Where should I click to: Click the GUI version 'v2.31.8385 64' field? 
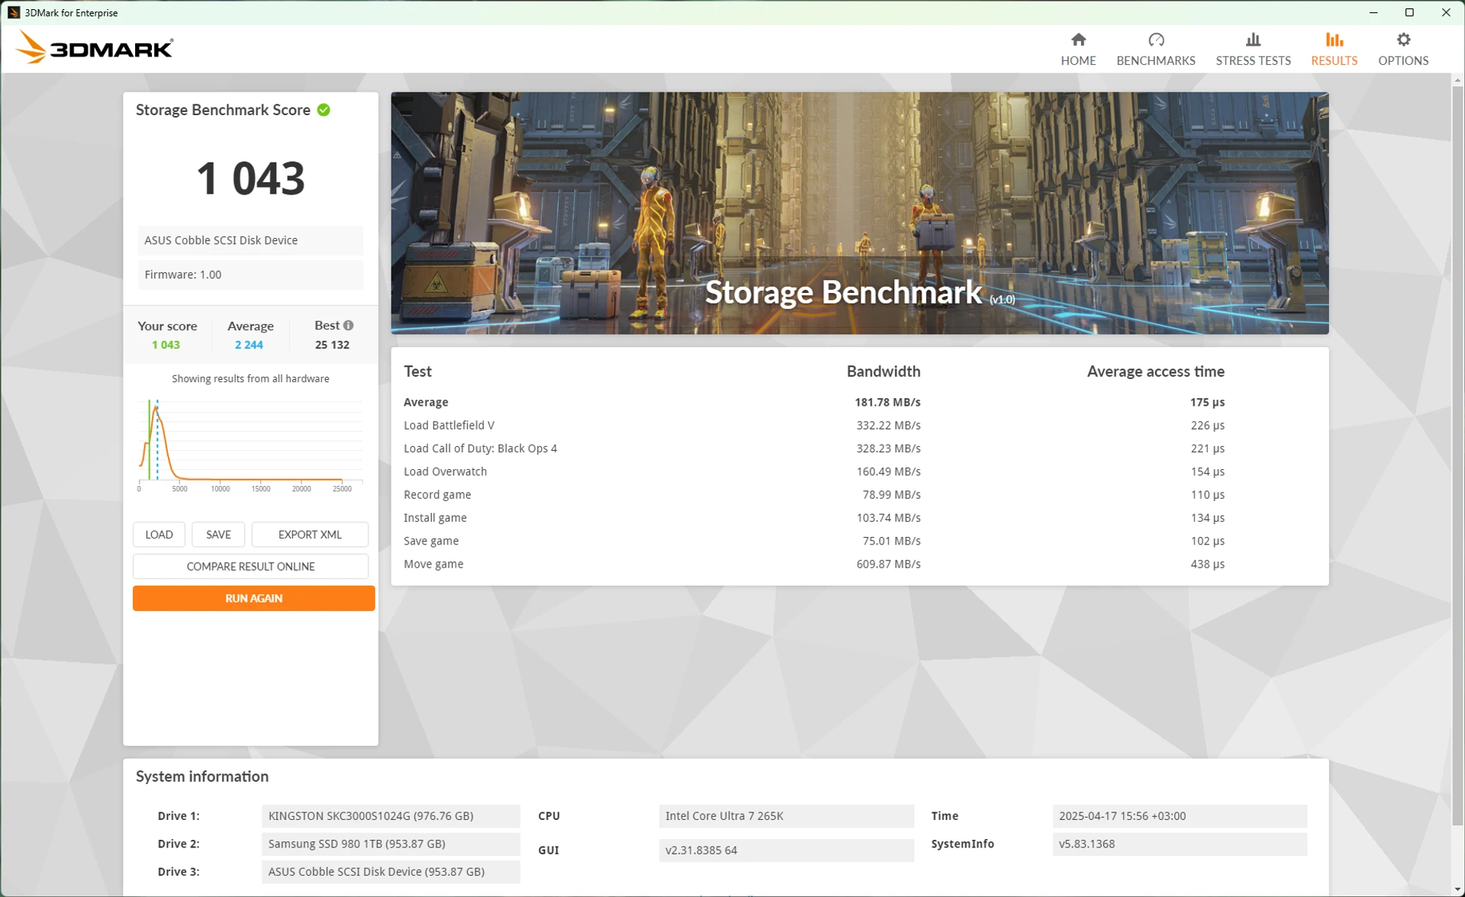[786, 850]
